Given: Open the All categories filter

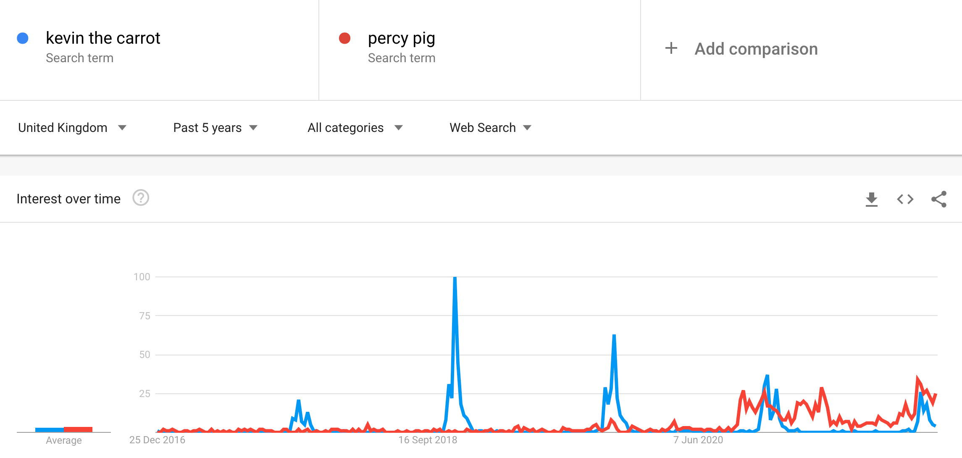Looking at the screenshot, I should click(x=355, y=128).
